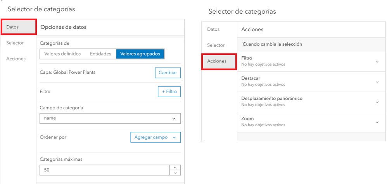The image size is (387, 184).
Task: Open Datos tab in right panel
Action: (x=213, y=30)
